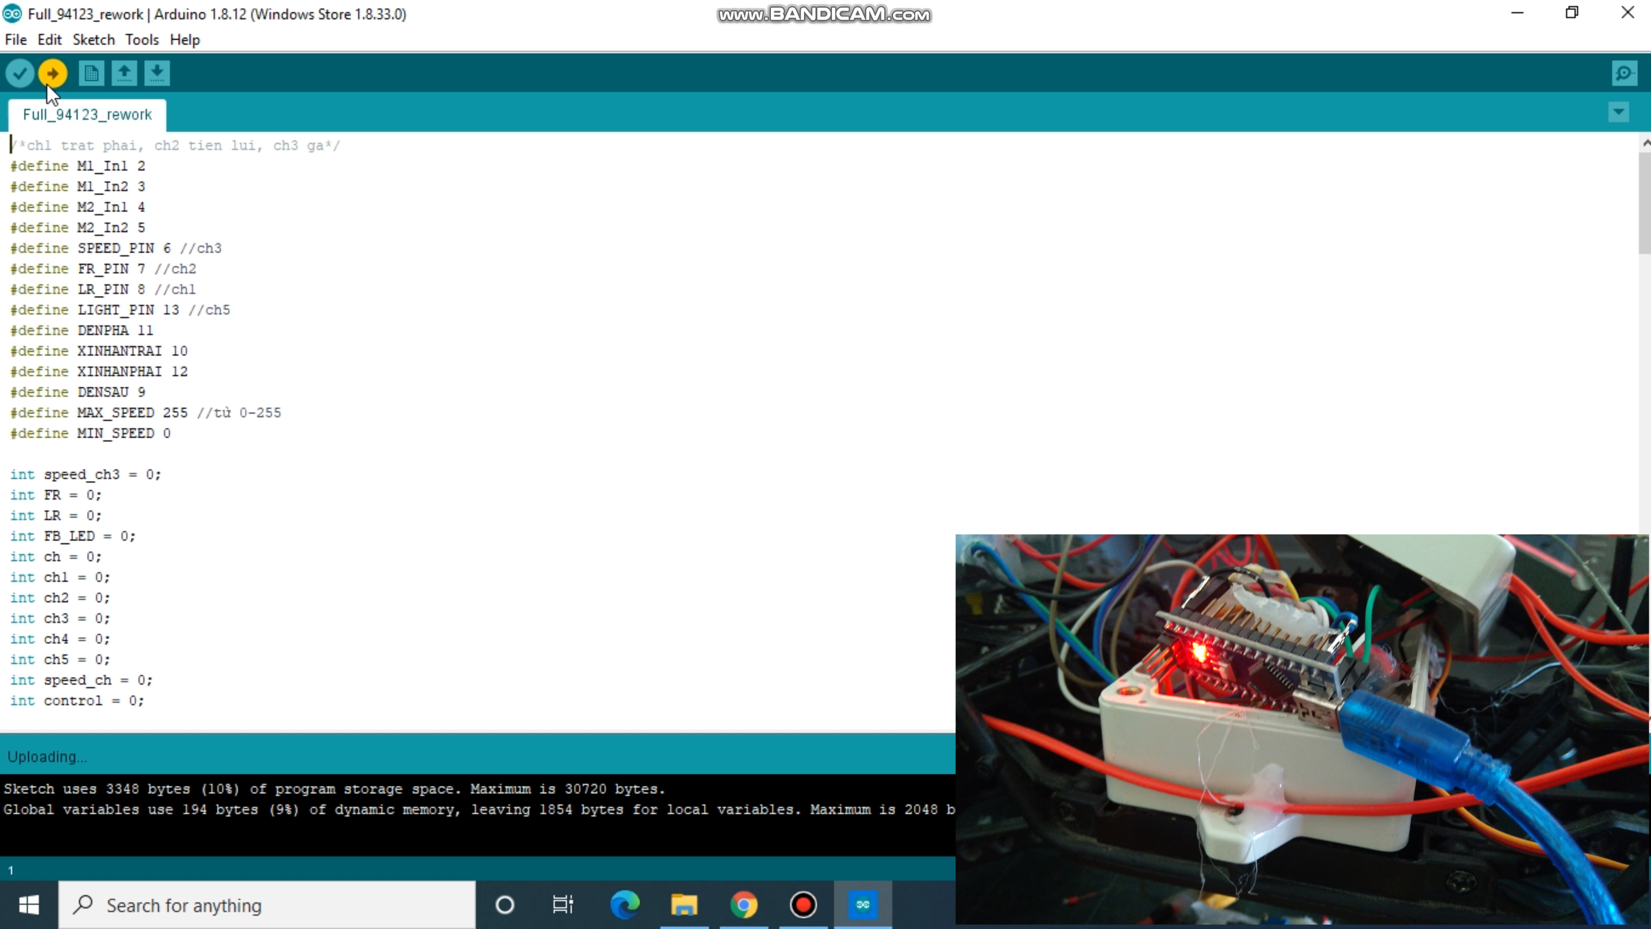Open the Serial Monitor magnifier icon
Viewport: 1651px width, 929px height.
coord(1624,73)
